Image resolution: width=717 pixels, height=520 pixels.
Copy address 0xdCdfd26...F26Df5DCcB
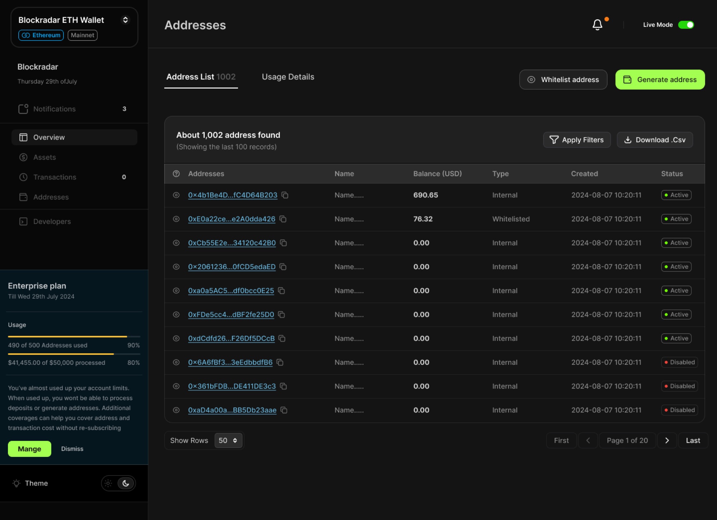(282, 338)
